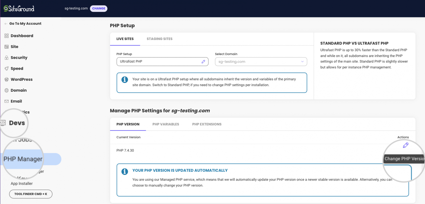Click the Speed rocket icon
This screenshot has height=204, width=425.
[x=6, y=68]
